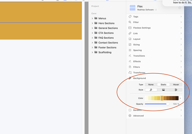This screenshot has width=192, height=134.
Task: Expand the Menus folder
Action: (x=92, y=18)
